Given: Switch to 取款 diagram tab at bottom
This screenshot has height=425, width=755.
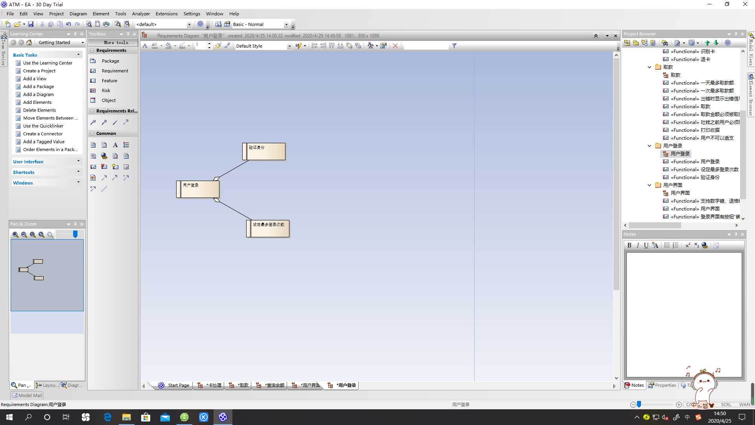Looking at the screenshot, I should (x=242, y=384).
